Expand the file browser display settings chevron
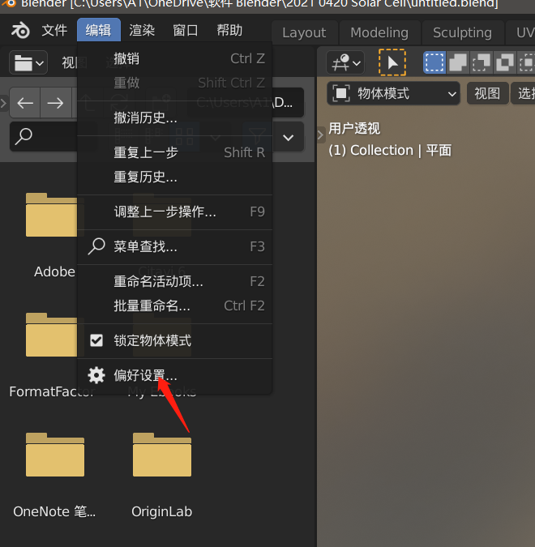This screenshot has width=535, height=547. click(288, 137)
